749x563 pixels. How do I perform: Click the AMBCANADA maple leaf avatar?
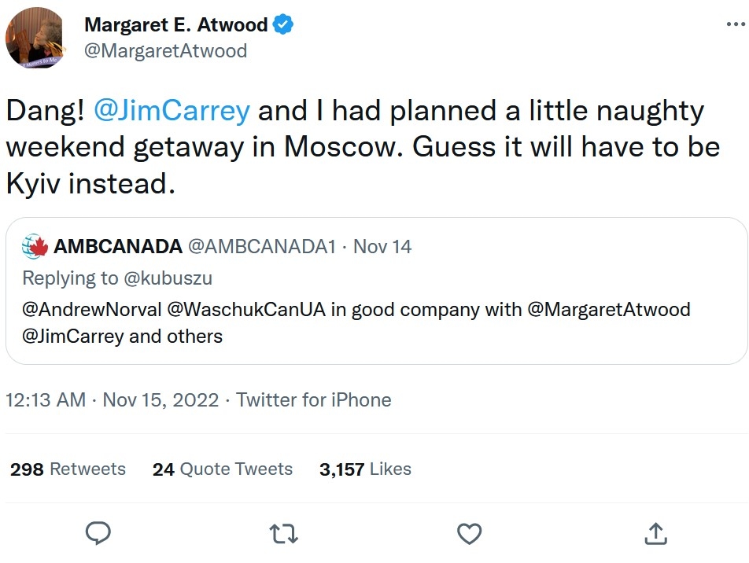click(35, 247)
